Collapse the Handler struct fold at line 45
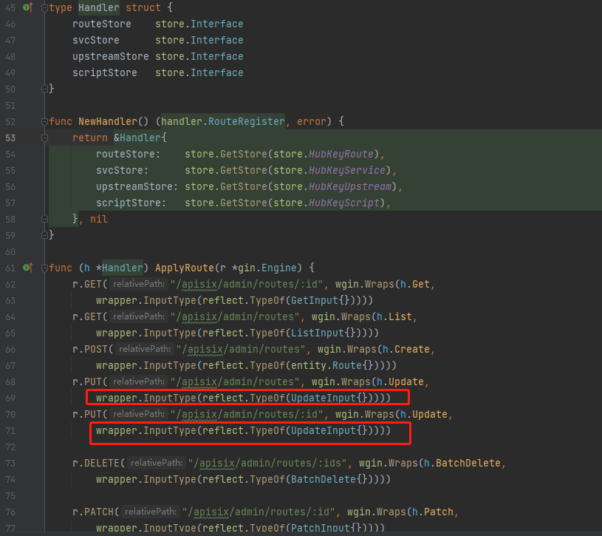This screenshot has width=602, height=536. click(x=44, y=7)
